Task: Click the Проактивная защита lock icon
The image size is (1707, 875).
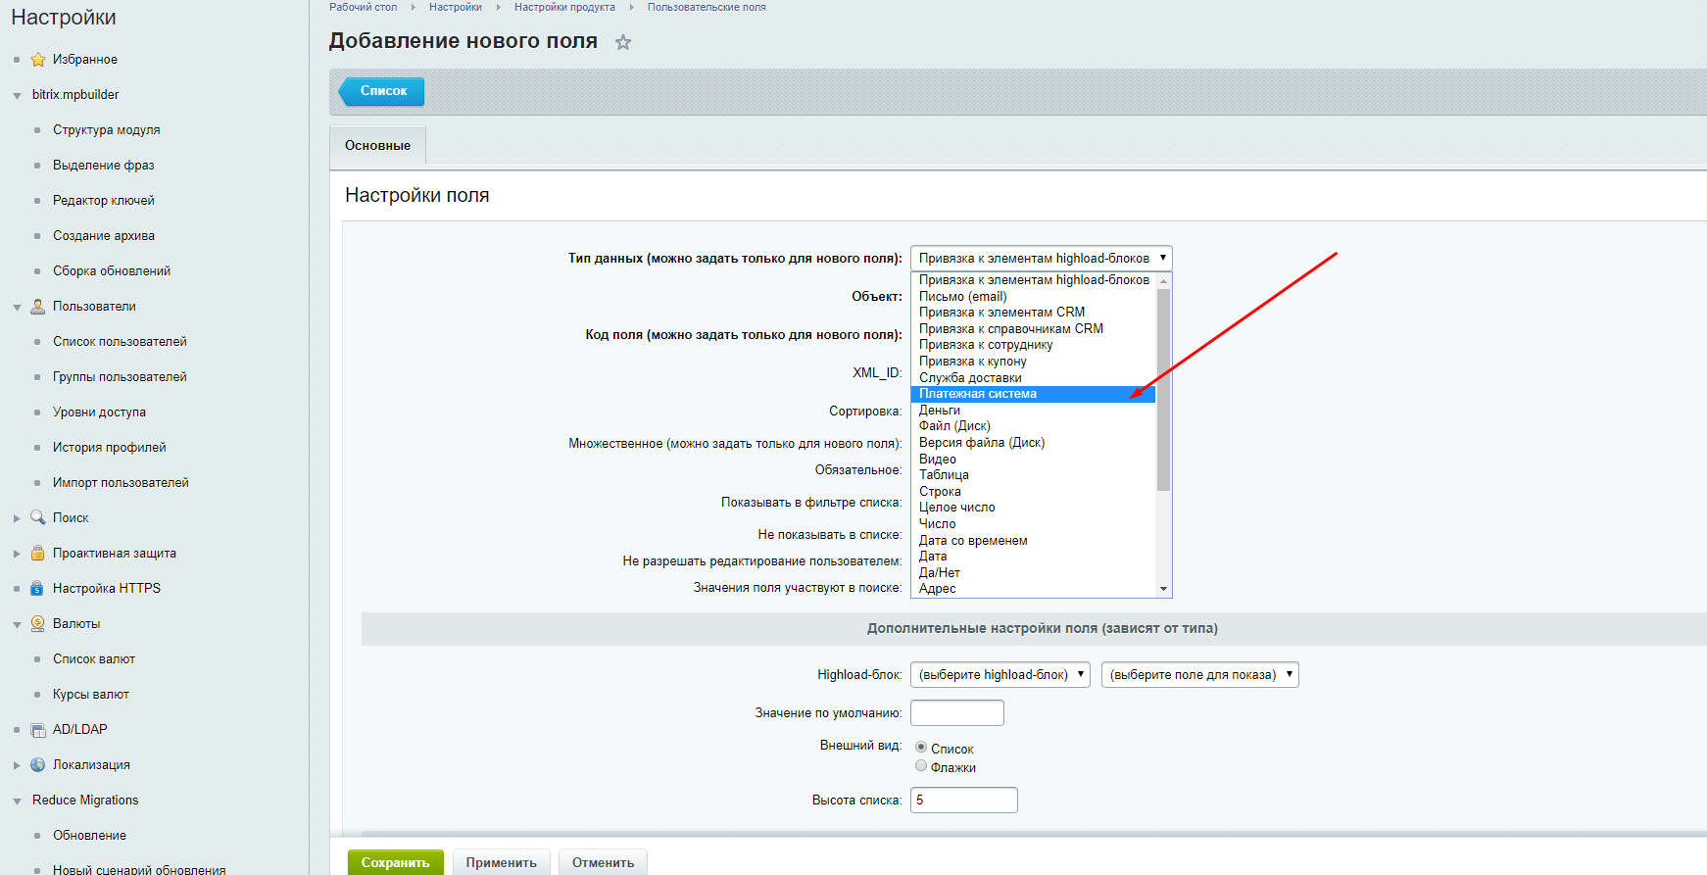Action: click(x=38, y=553)
